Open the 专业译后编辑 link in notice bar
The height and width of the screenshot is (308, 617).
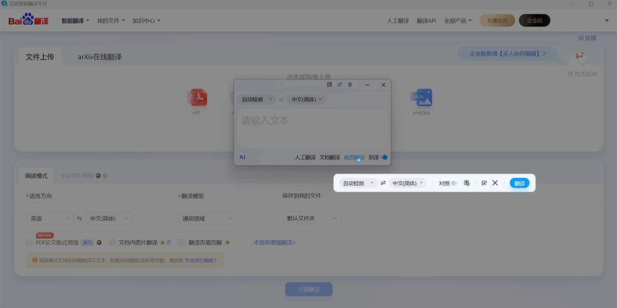(x=201, y=260)
